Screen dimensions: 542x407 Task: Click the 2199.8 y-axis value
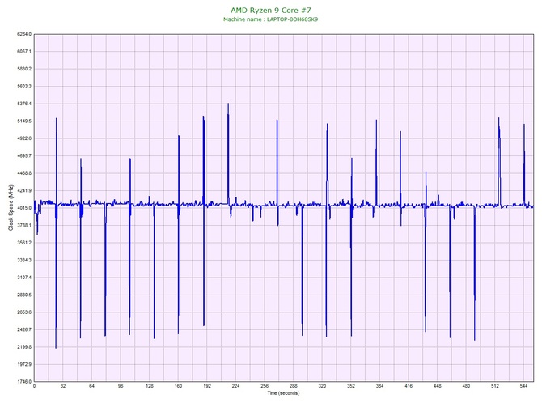tap(23, 347)
